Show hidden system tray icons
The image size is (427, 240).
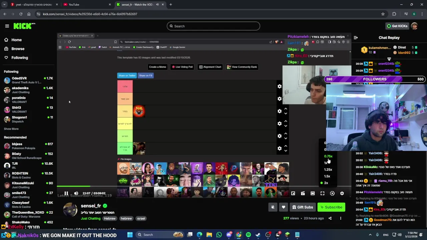(x=370, y=235)
